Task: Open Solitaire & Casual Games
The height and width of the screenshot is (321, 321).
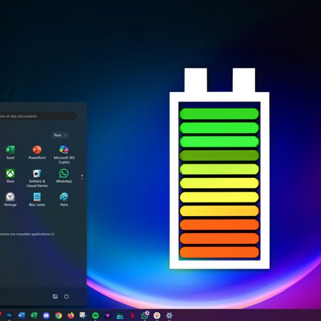Action: coord(37,178)
